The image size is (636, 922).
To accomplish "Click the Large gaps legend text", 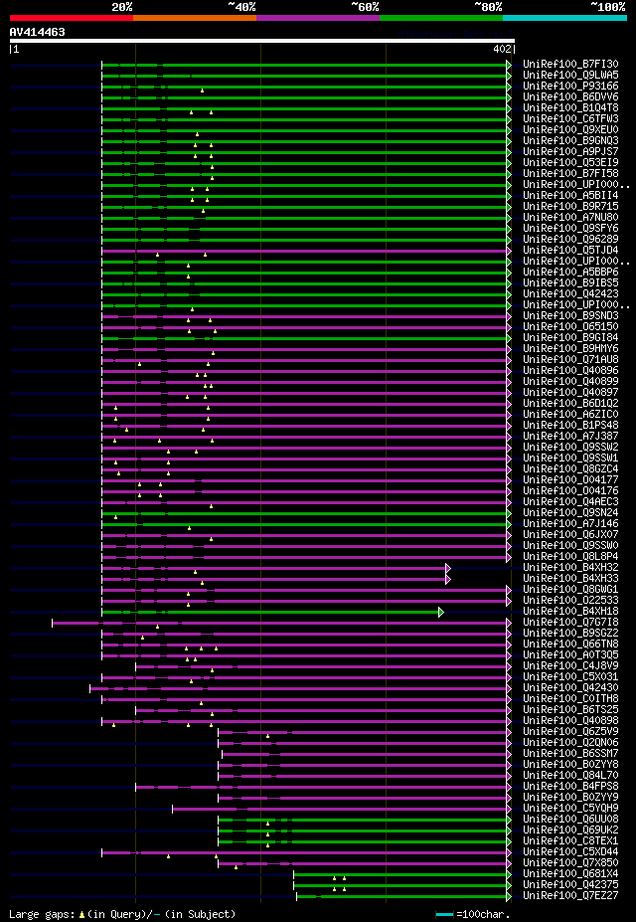I will [x=44, y=914].
